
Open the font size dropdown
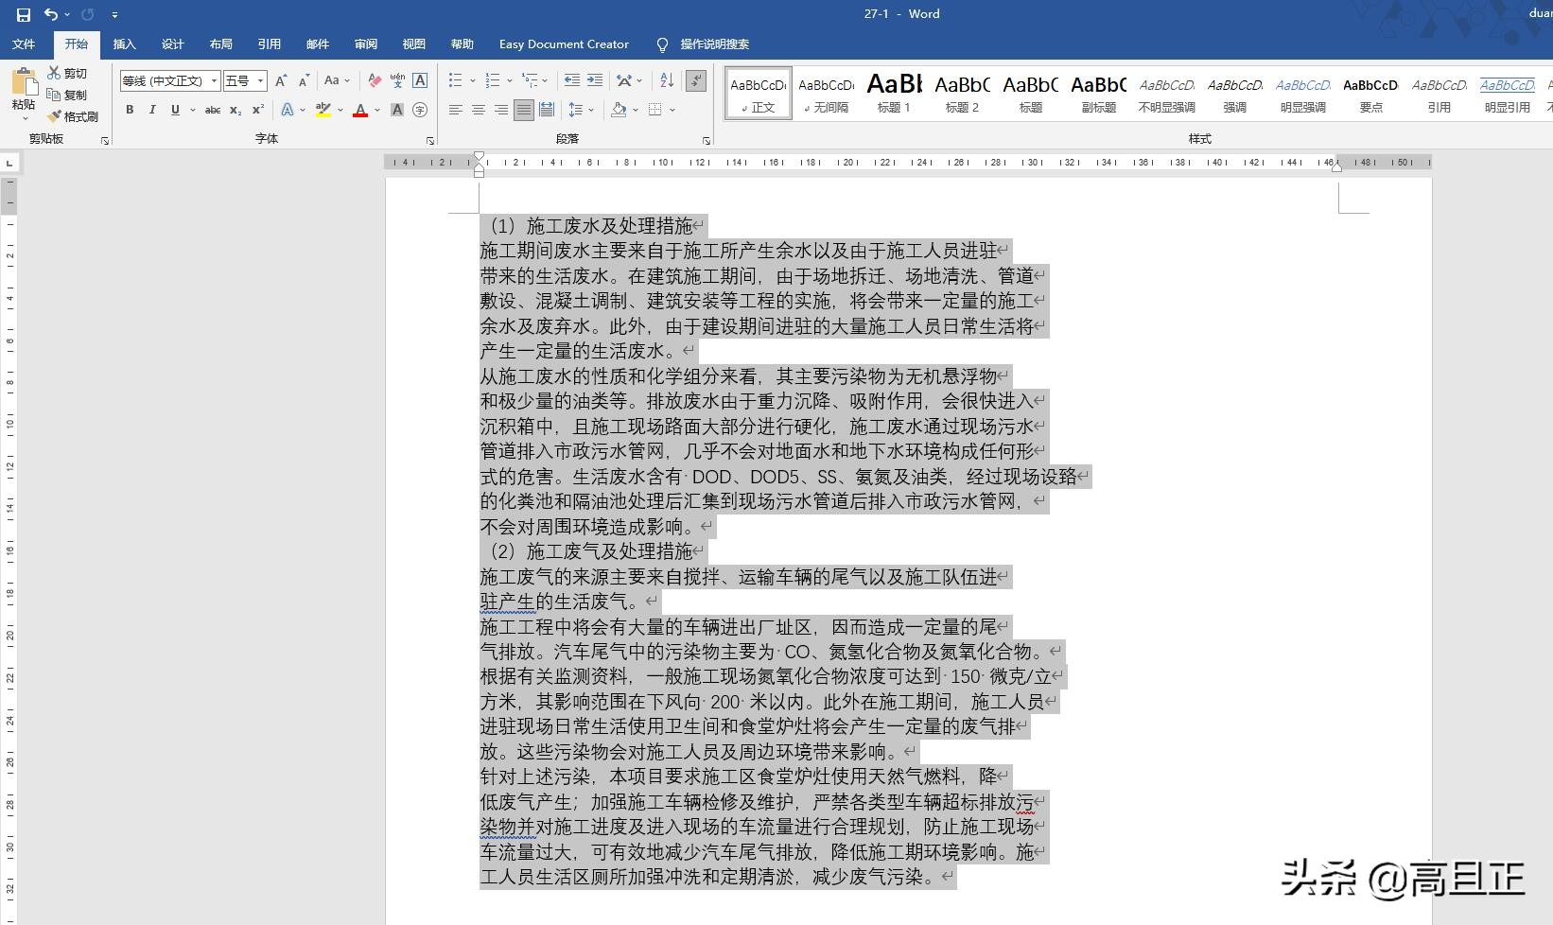pos(262,80)
